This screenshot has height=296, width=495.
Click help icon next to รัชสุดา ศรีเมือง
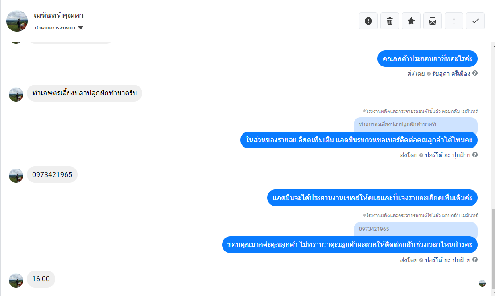475,73
